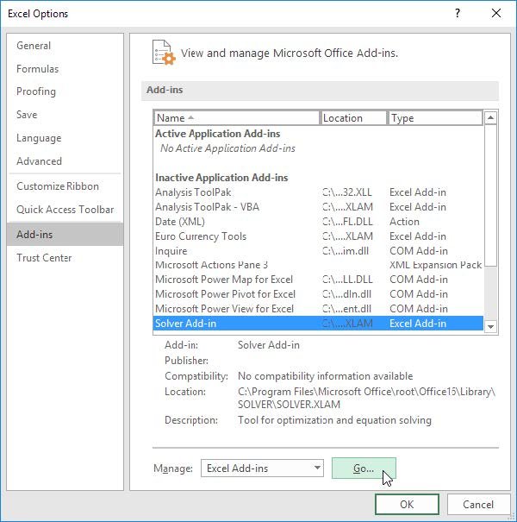Screen dimensions: 517x522
Task: Select Microsoft Actions Pane 3 row
Action: [318, 265]
